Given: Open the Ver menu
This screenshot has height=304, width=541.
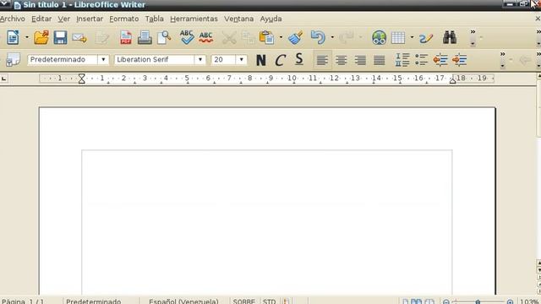Looking at the screenshot, I should click(x=64, y=19).
